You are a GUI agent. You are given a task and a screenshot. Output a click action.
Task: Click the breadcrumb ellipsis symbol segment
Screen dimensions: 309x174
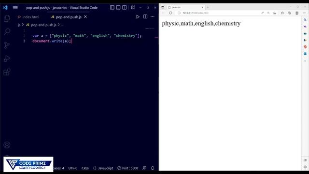62,25
